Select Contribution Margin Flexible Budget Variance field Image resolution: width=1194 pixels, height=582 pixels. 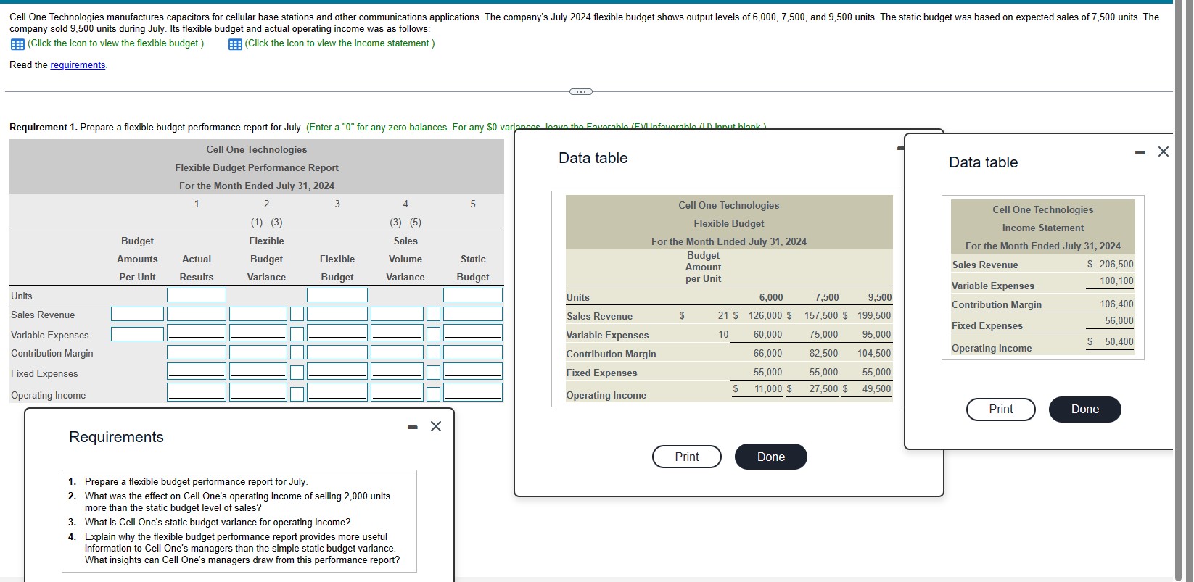[258, 352]
